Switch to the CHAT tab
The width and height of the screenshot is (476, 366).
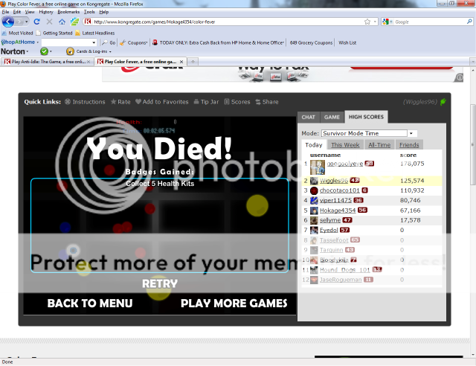[309, 117]
